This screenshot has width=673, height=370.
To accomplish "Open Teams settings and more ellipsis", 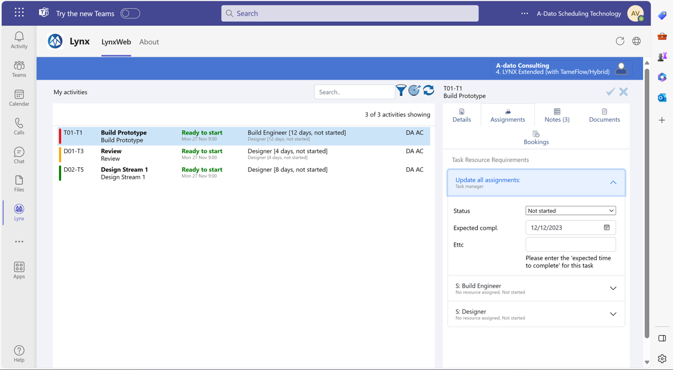I will tap(525, 14).
